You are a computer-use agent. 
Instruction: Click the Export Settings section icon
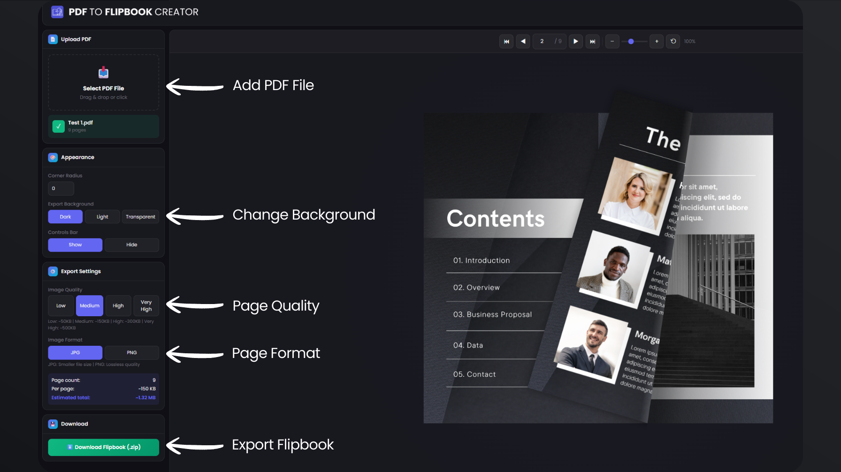[53, 272]
